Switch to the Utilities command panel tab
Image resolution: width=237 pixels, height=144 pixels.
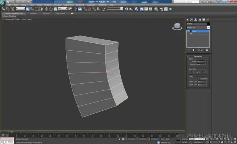(x=208, y=20)
